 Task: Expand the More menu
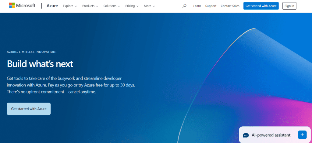coord(149,6)
